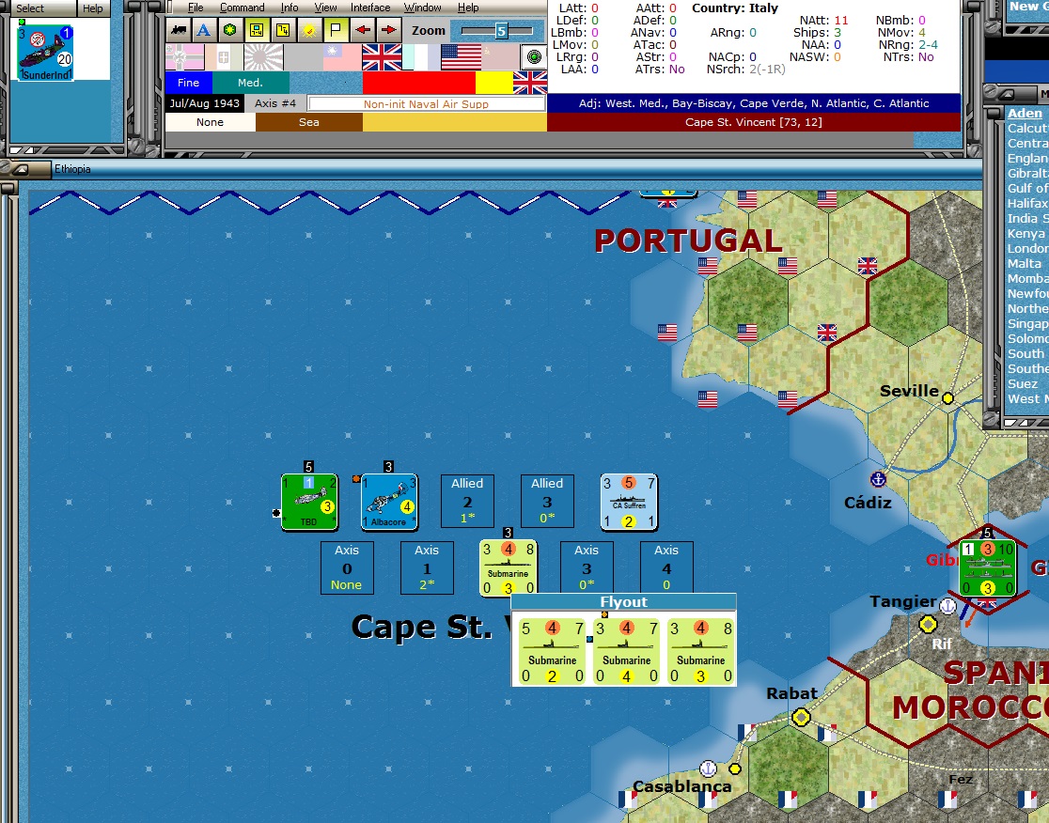This screenshot has width=1049, height=823.
Task: Open Kenya in the location list
Action: click(1026, 233)
